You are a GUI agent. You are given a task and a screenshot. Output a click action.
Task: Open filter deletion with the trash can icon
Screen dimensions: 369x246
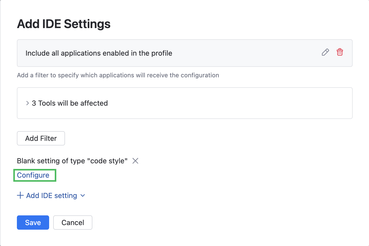pos(340,52)
